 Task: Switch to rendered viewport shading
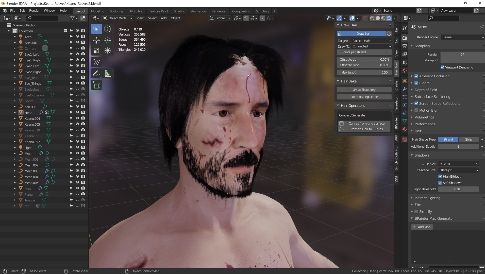(x=389, y=18)
